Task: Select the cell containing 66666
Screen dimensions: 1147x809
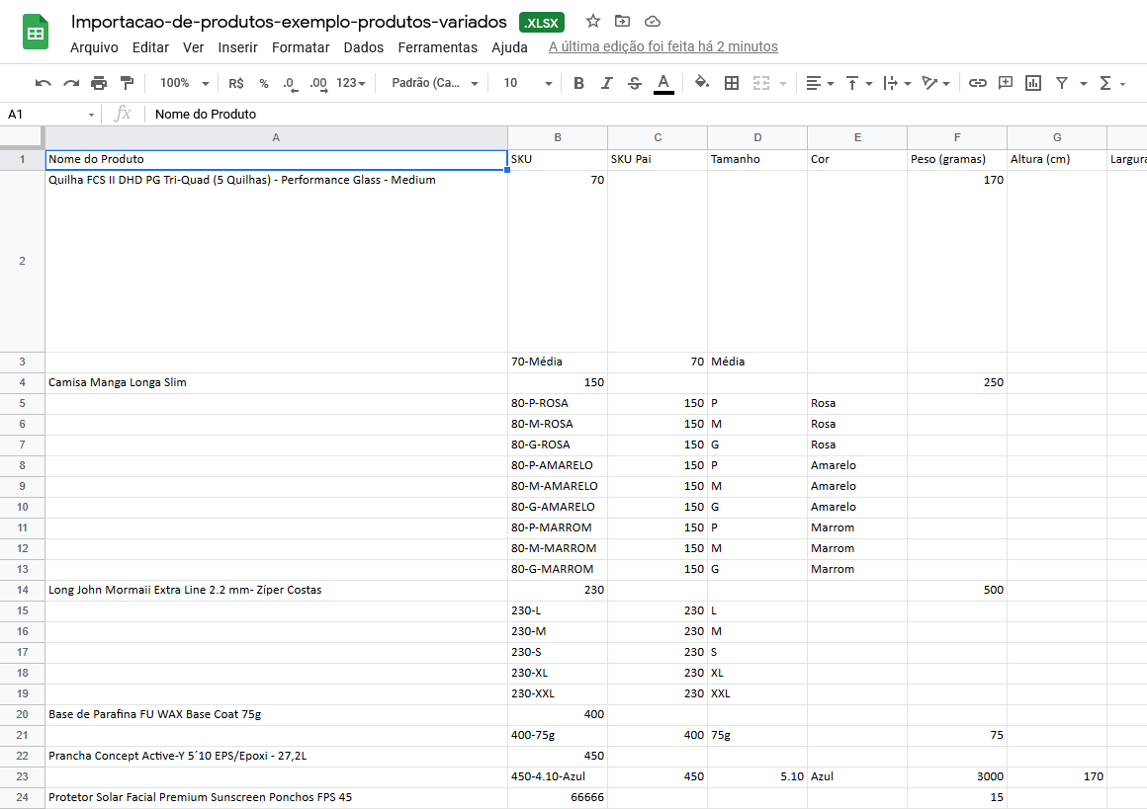Action: (x=558, y=797)
